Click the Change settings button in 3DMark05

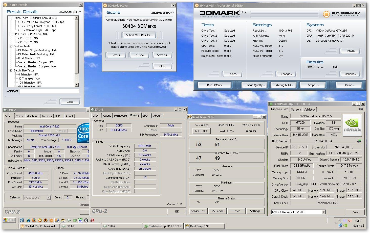[x=287, y=74]
